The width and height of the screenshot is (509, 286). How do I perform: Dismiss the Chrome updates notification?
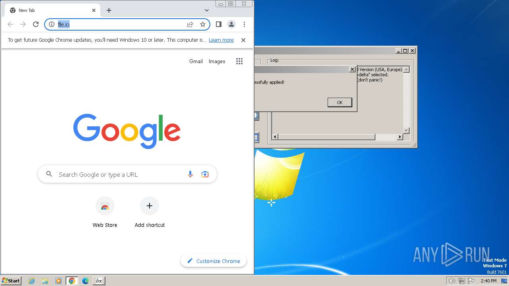[243, 40]
